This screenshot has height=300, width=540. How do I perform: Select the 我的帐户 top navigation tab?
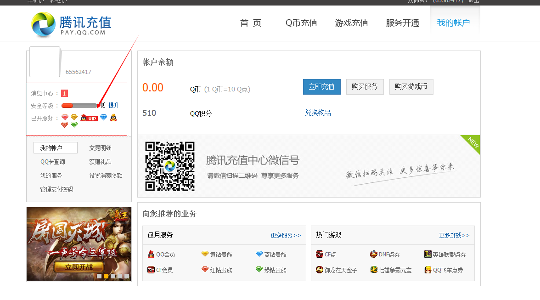pos(453,23)
